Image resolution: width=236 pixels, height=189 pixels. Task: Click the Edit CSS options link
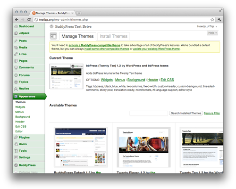[167, 80]
